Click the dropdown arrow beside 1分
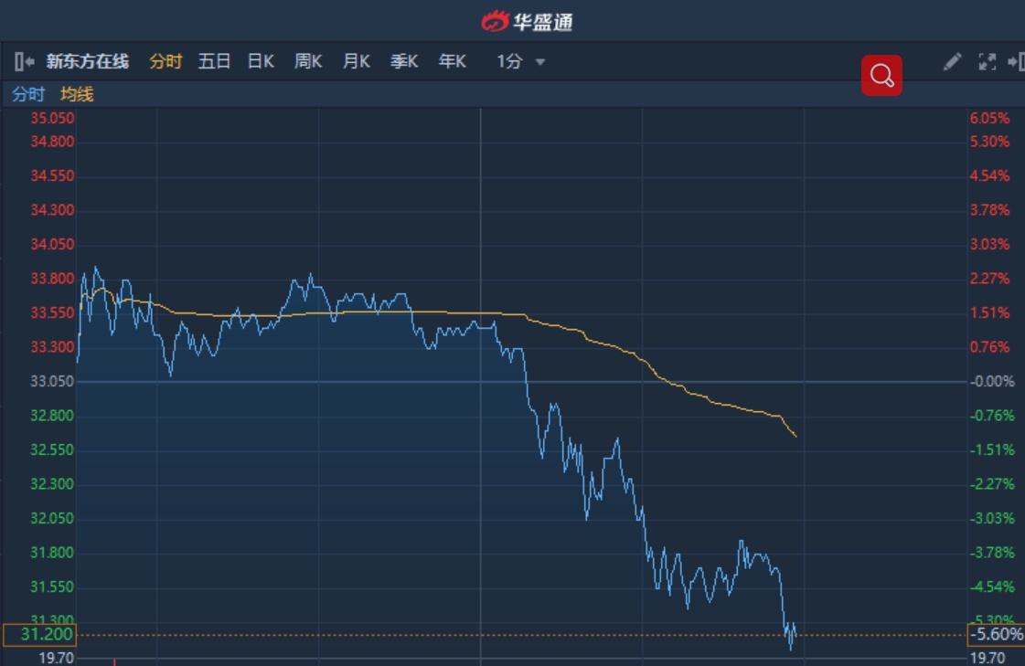The width and height of the screenshot is (1025, 666). (540, 62)
